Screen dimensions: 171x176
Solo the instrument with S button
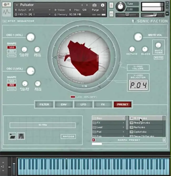click(x=111, y=5)
